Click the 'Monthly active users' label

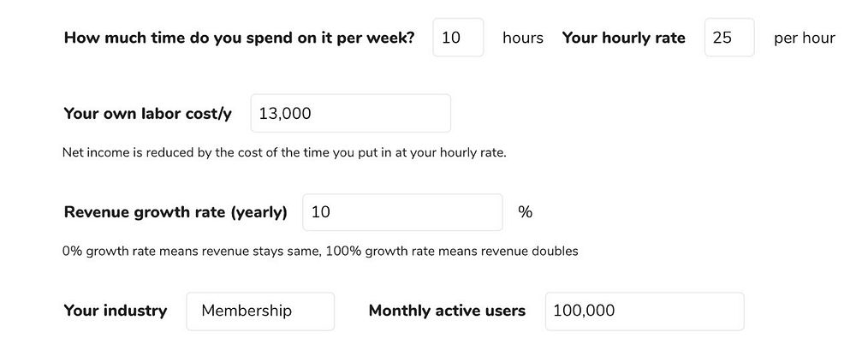[447, 311]
